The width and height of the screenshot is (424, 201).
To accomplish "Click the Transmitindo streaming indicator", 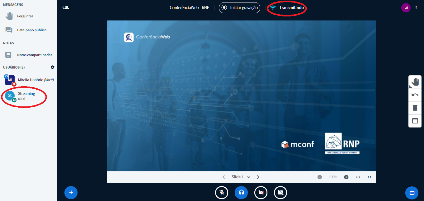I will [287, 8].
